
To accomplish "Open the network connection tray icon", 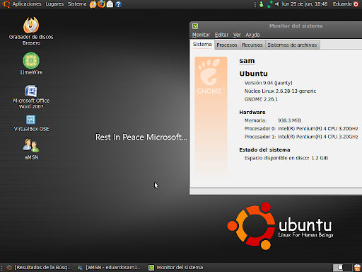I will (x=269, y=4).
